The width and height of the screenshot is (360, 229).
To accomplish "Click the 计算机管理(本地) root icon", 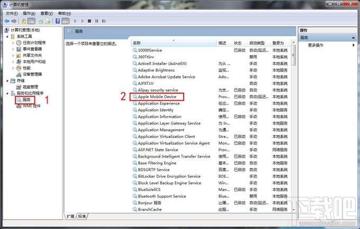I will pyautogui.click(x=7, y=30).
